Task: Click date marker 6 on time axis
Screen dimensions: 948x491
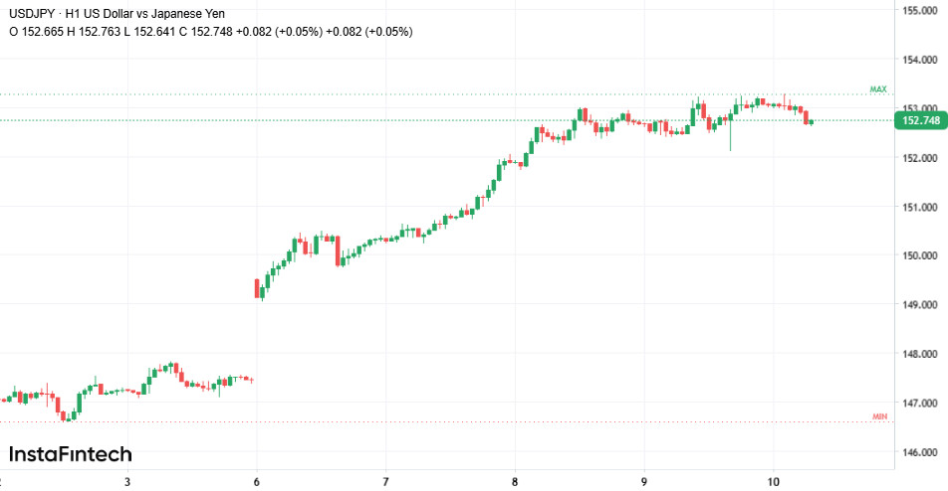Action: click(257, 481)
